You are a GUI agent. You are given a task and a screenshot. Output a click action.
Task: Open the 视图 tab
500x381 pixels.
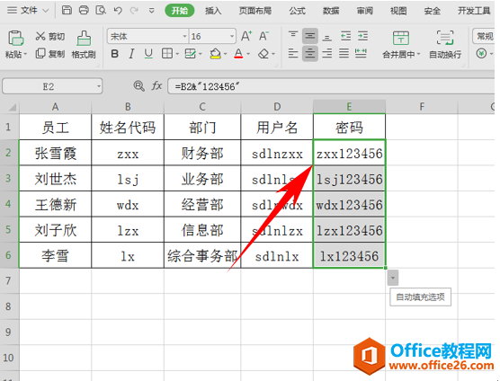(398, 11)
